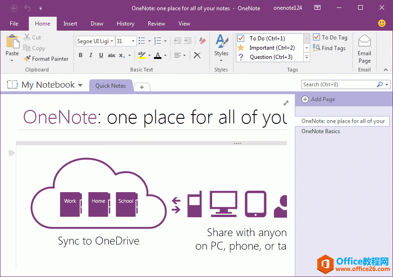Screen dimensions: 393x277
Task: Apply bold formatting
Action: pos(80,55)
